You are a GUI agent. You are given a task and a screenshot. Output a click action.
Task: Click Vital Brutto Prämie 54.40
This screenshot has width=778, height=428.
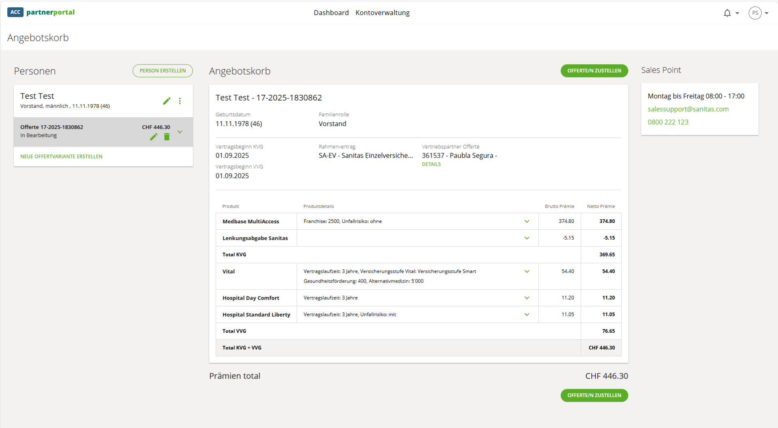pos(568,271)
